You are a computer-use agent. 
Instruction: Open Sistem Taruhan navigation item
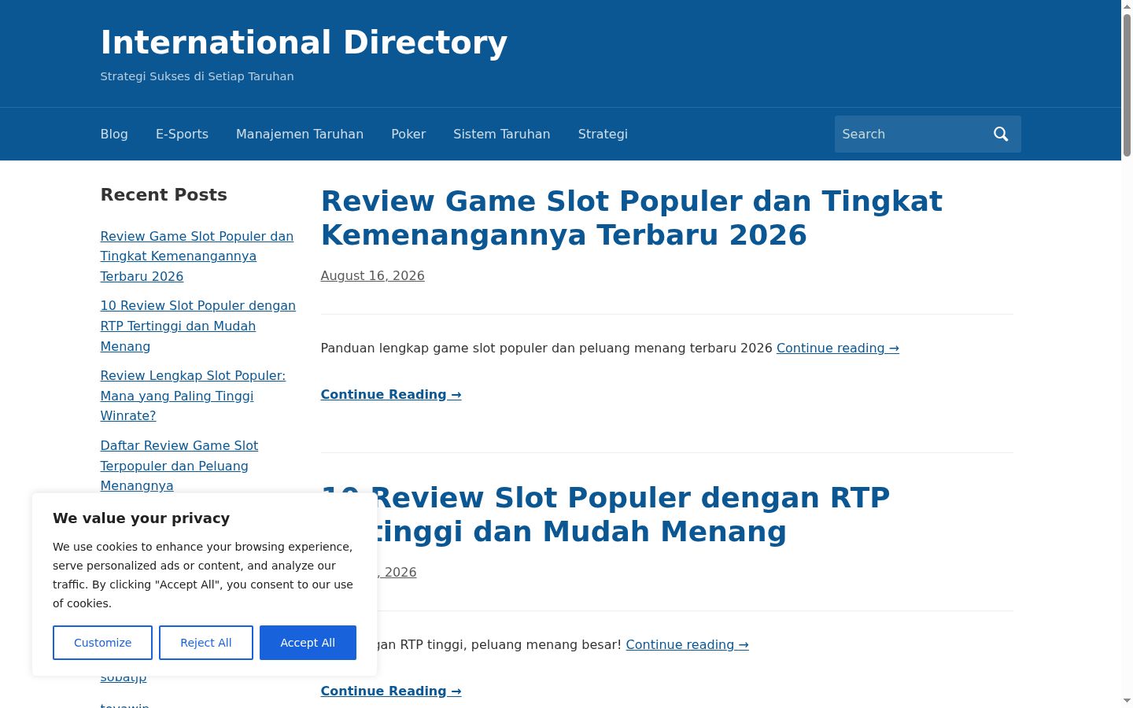(x=502, y=134)
